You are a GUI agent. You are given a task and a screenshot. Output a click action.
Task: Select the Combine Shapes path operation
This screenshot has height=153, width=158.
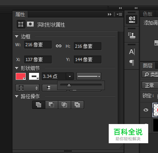tap(39, 105)
